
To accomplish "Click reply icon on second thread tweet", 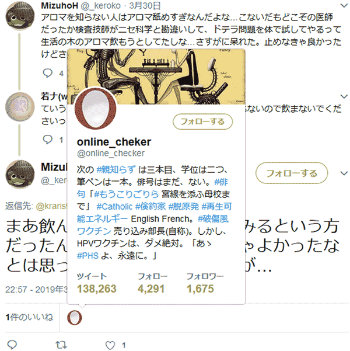I will coord(47,140).
